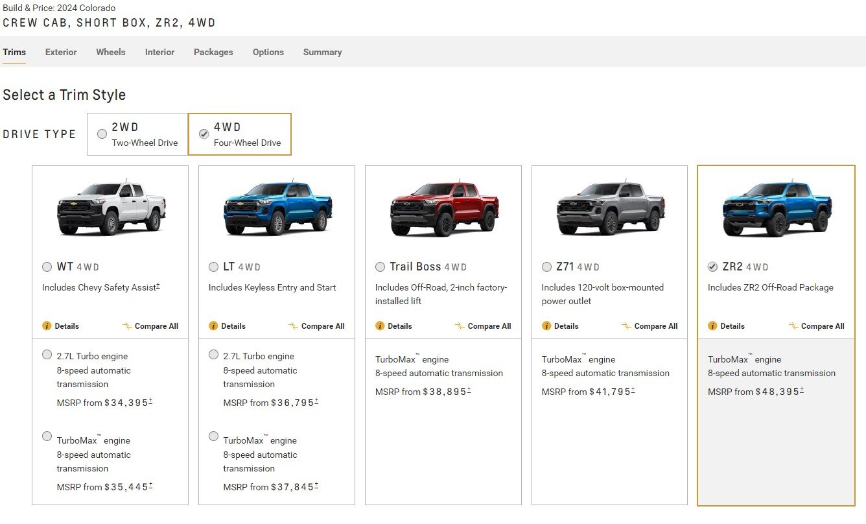Screen dimensions: 866x524
Task: Switch to the Wheels tab
Action: (x=111, y=52)
